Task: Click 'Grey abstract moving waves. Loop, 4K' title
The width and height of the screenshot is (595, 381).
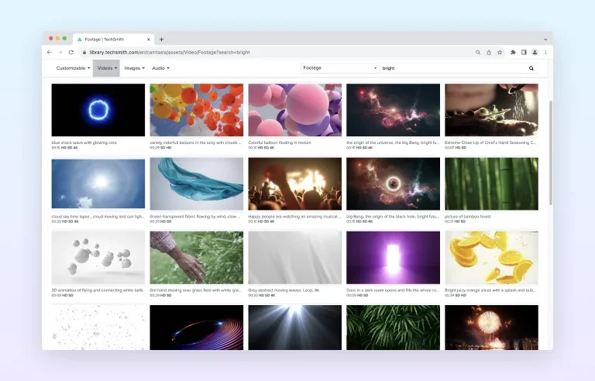Action: coord(284,290)
